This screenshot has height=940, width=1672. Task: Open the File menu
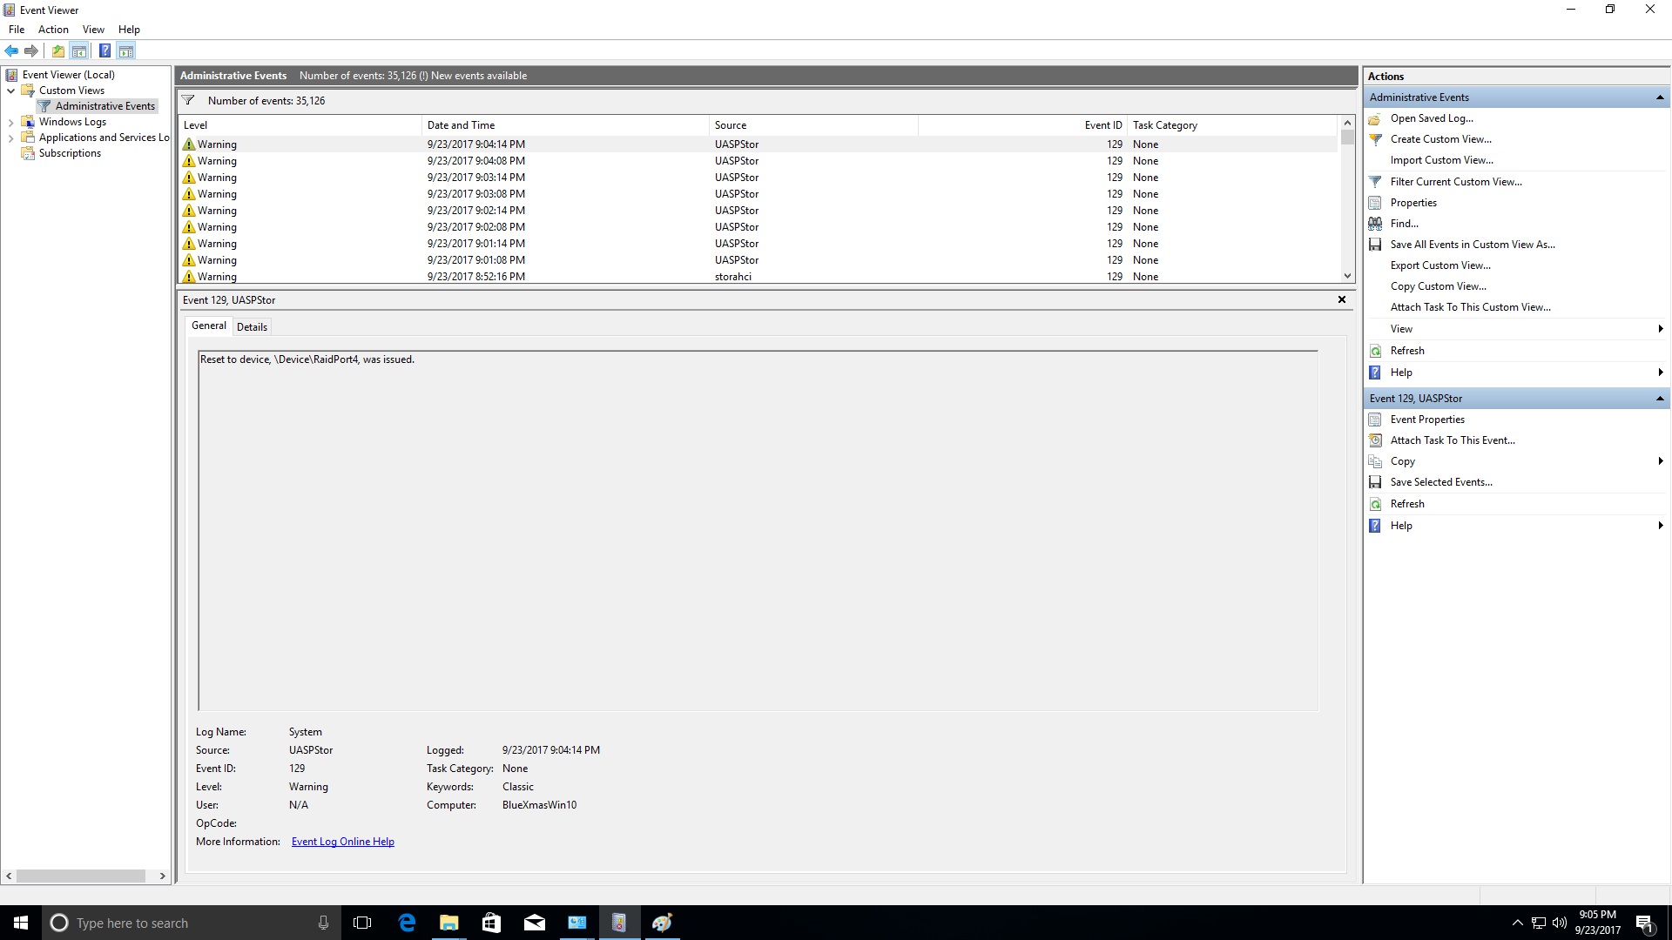[17, 30]
